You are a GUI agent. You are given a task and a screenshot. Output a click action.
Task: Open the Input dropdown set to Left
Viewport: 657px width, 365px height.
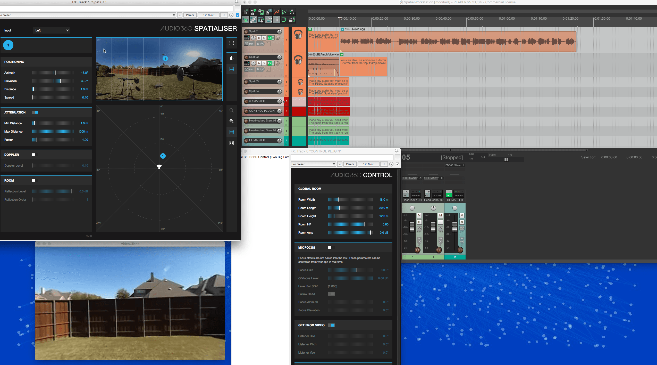(x=52, y=30)
